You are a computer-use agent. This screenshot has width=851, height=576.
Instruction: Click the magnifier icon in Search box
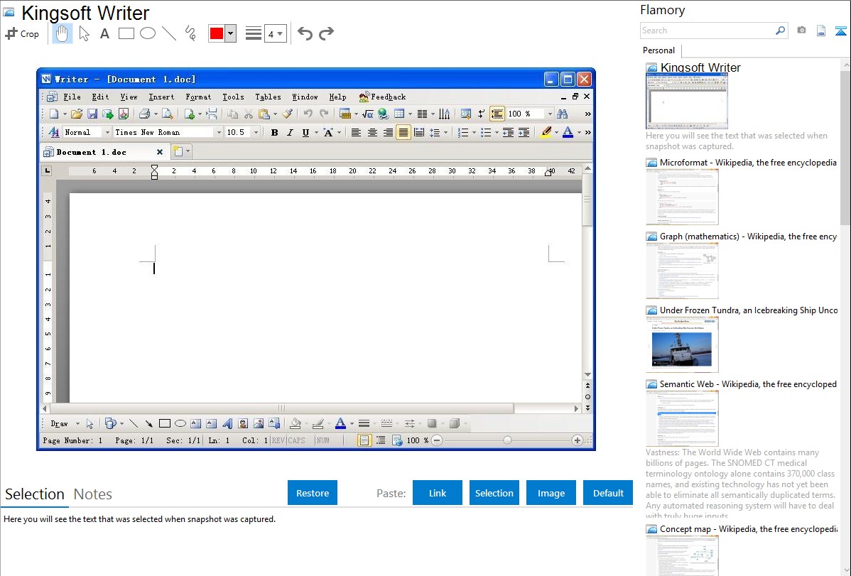pos(780,31)
